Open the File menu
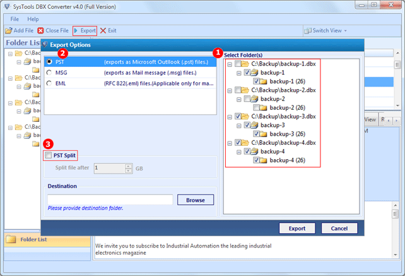This screenshot has width=405, height=276. (15, 19)
